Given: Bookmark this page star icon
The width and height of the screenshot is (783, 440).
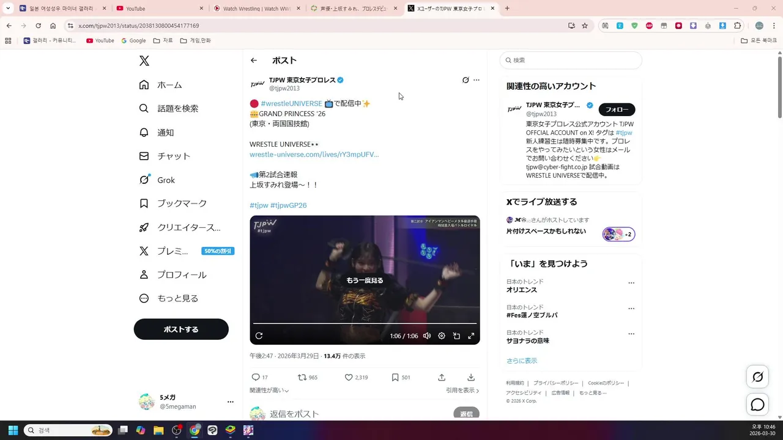Looking at the screenshot, I should pos(585,26).
